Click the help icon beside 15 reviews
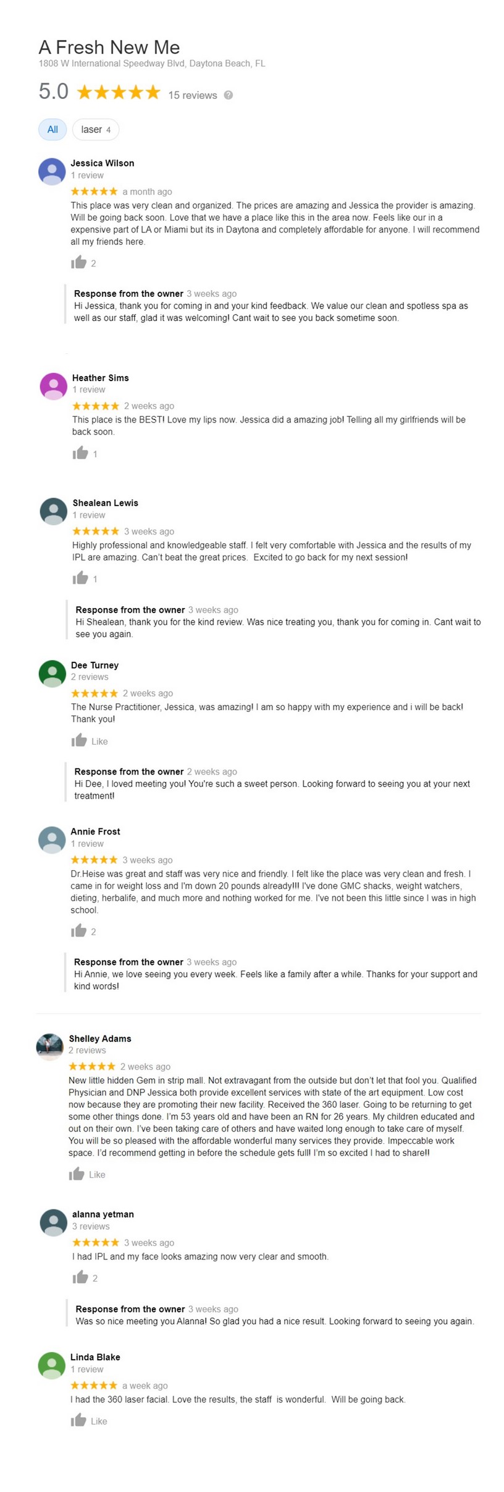504x1492 pixels. (228, 95)
